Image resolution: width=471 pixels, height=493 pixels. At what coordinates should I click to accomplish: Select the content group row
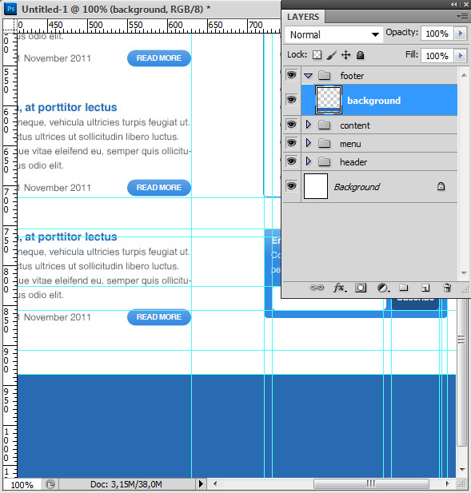379,125
